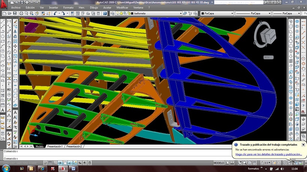Screen dimensions: 307x172
Task: Open the PorCapa color dropdown
Action: 232,13
